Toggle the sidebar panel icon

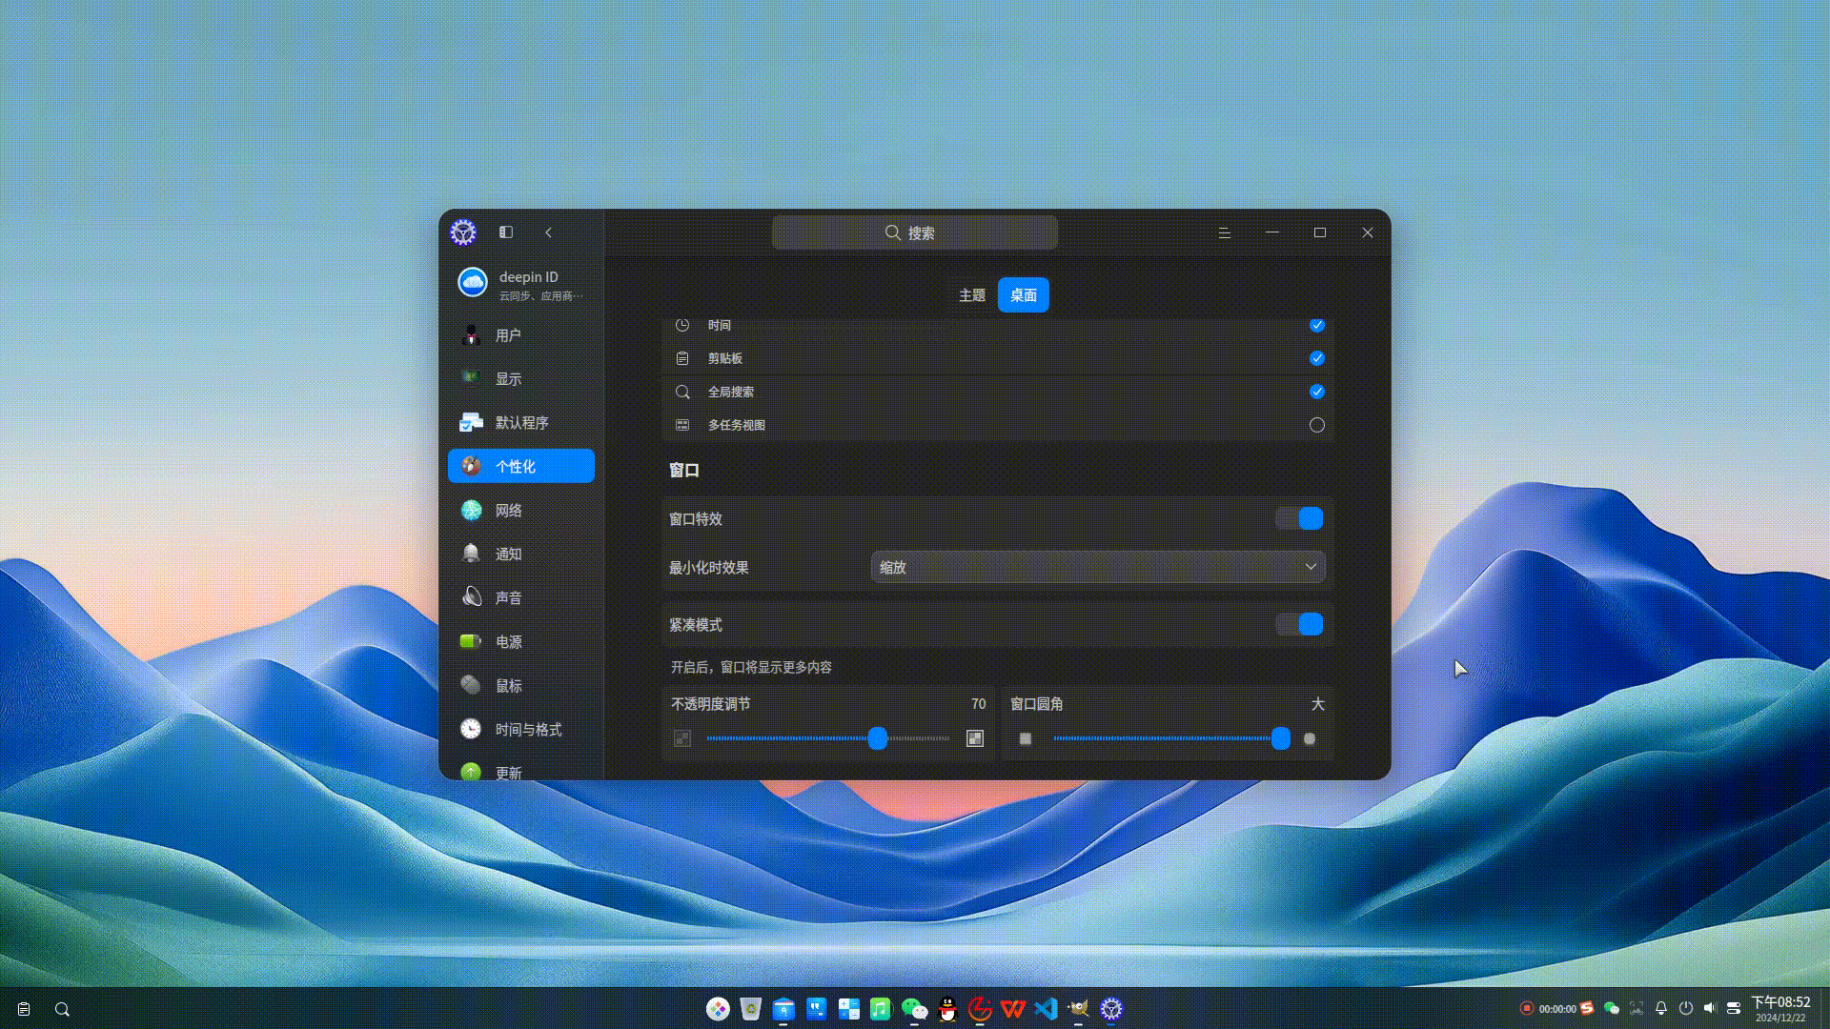coord(506,232)
